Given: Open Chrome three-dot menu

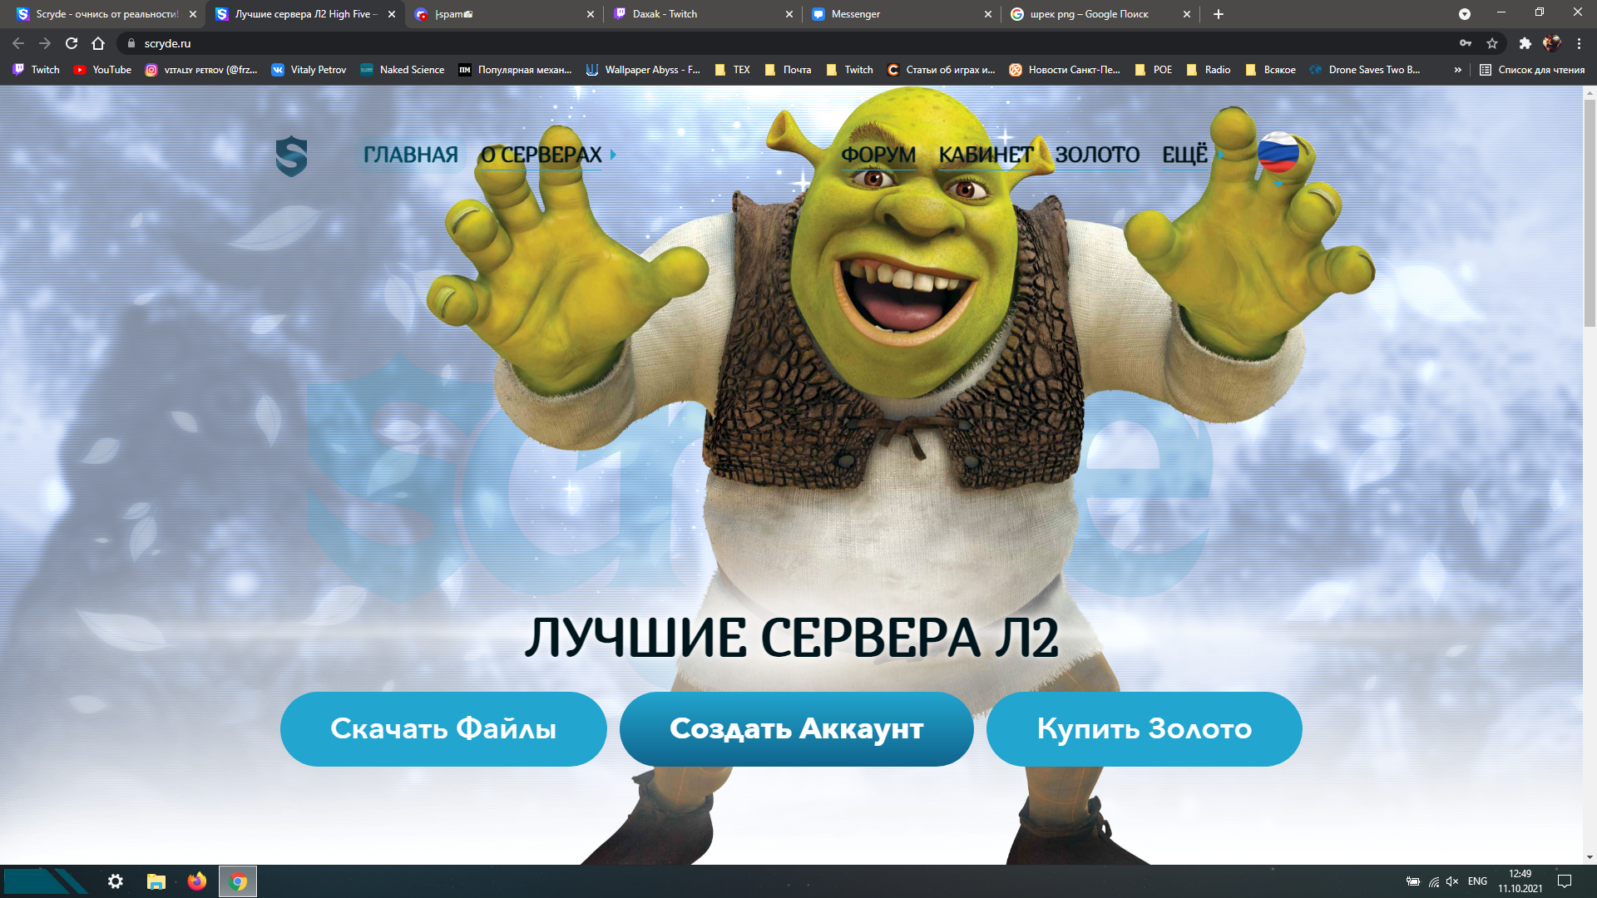Looking at the screenshot, I should pyautogui.click(x=1579, y=43).
